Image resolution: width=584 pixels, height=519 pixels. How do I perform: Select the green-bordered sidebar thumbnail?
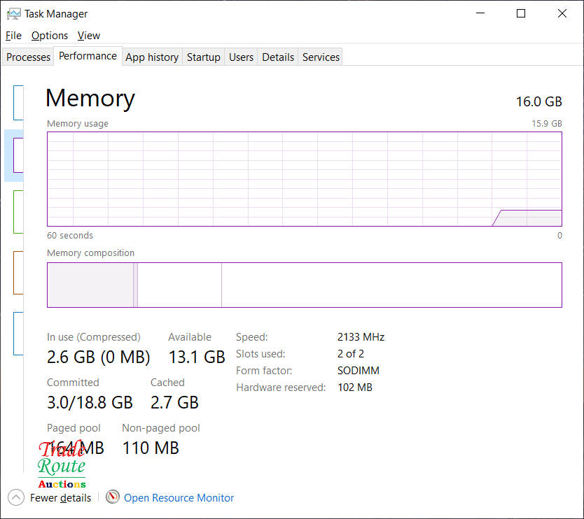(18, 212)
